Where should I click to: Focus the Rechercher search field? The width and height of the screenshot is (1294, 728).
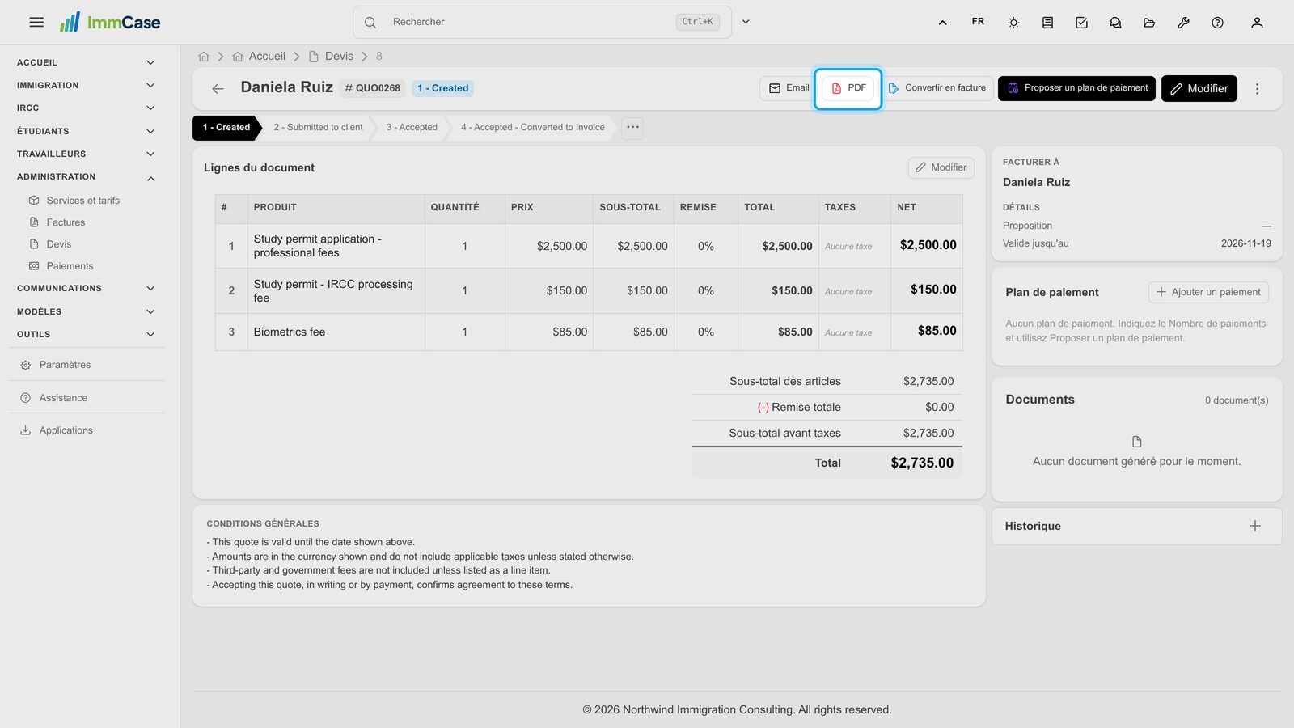click(x=542, y=22)
